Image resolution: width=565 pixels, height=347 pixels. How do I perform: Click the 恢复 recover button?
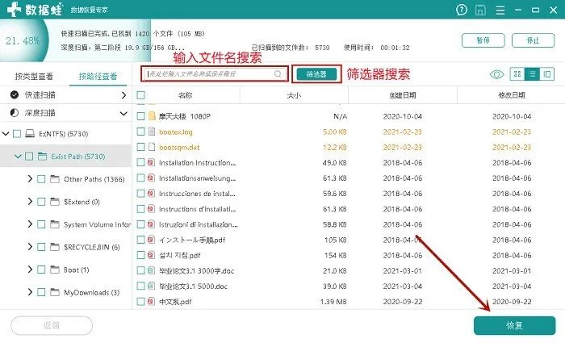514,325
